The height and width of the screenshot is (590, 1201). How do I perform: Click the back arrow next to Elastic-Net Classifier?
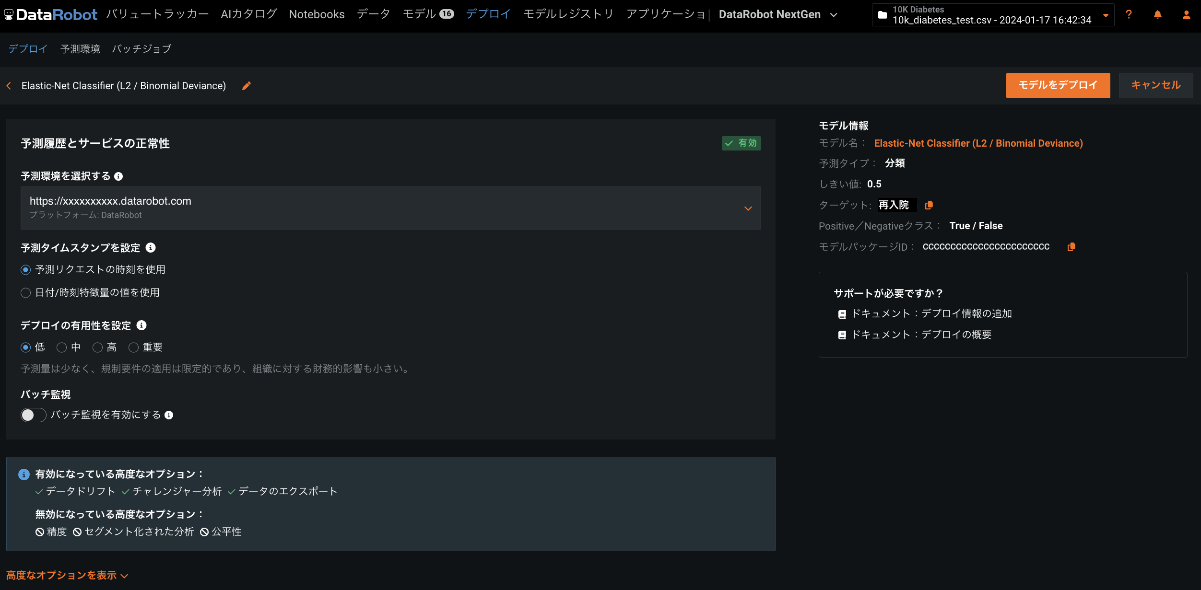coord(9,86)
